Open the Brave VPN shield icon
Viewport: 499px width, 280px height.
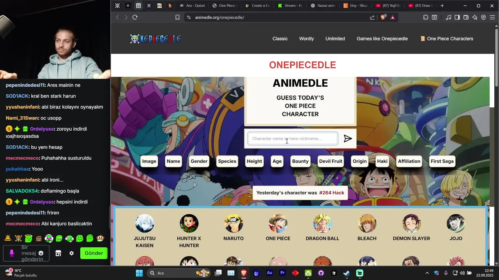(483, 17)
